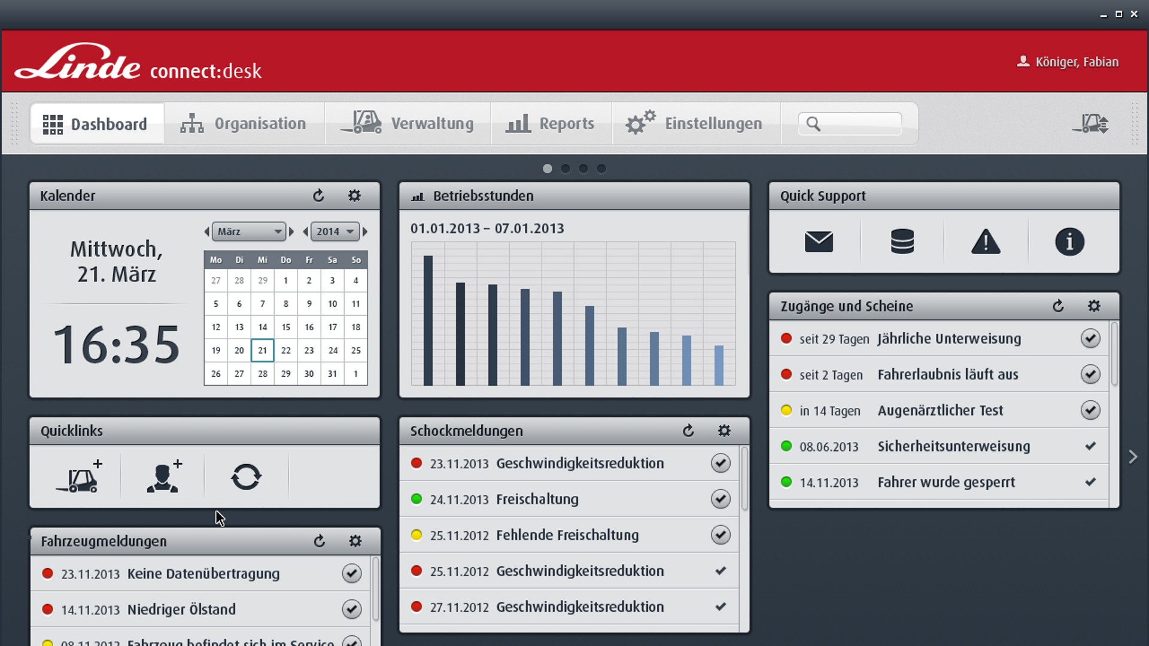Expand the right-side panel with the chevron arrow

(1134, 456)
